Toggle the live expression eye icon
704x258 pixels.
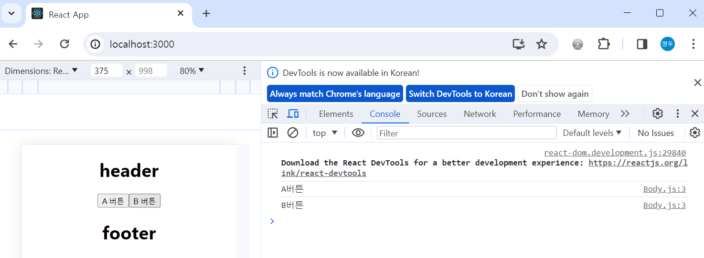[x=358, y=133]
